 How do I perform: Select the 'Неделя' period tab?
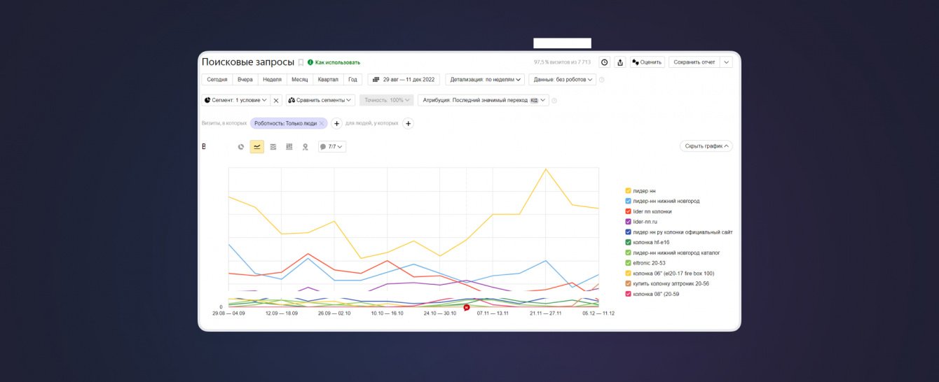pos(272,80)
